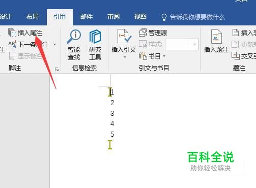The height and width of the screenshot is (188, 256).
Task: Place cursor on document line "3"
Action: tap(112, 113)
